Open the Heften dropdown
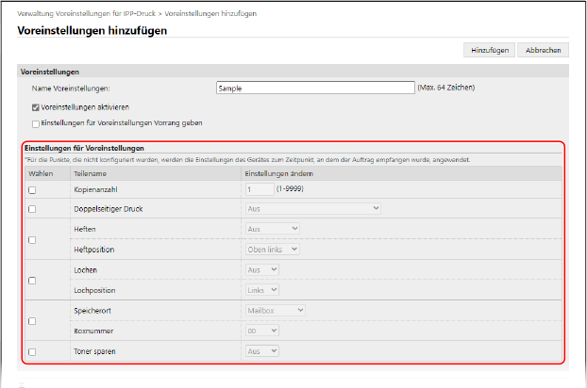 coord(272,229)
